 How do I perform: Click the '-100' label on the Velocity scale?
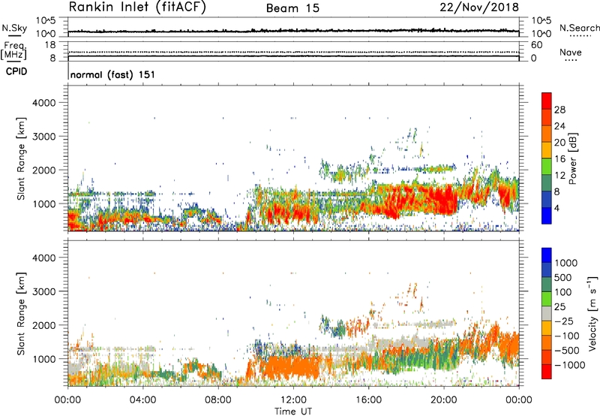pyautogui.click(x=567, y=336)
